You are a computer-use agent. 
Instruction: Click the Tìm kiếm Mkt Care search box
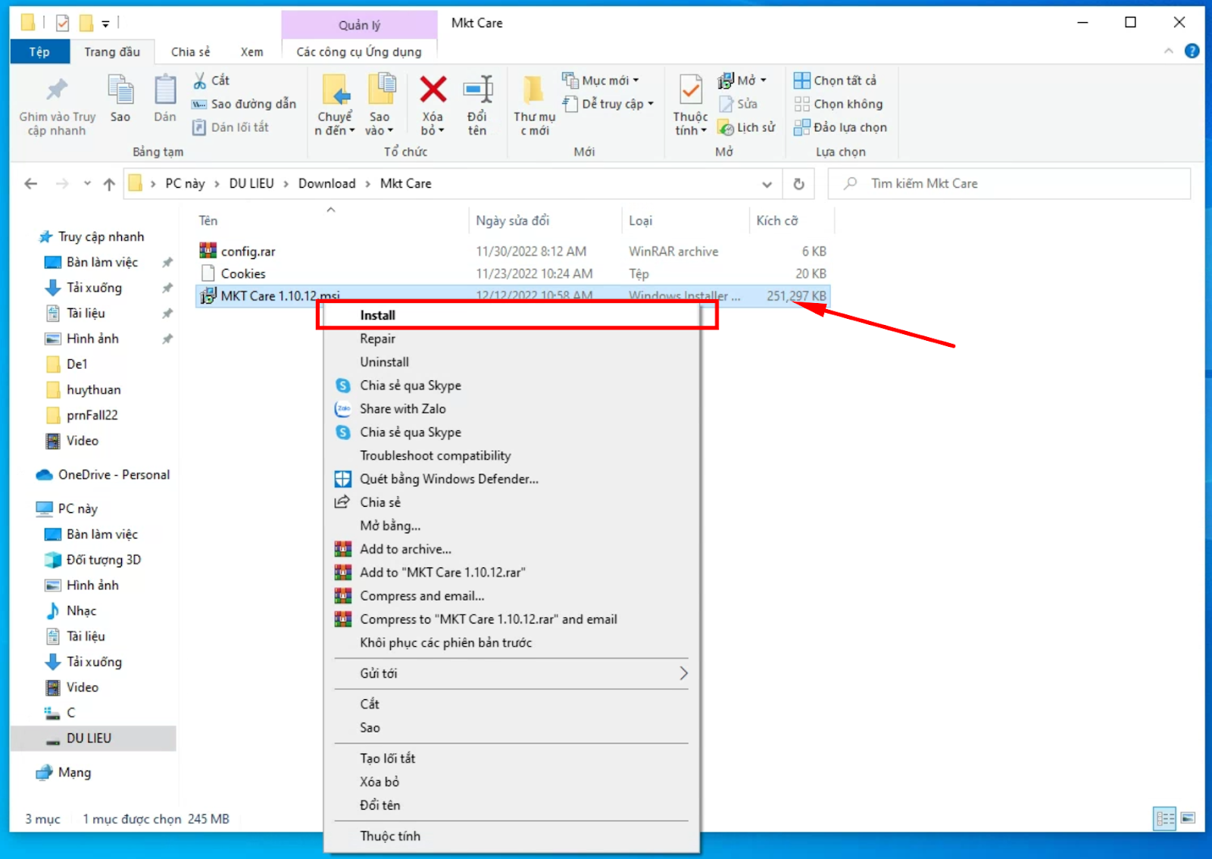point(1009,183)
